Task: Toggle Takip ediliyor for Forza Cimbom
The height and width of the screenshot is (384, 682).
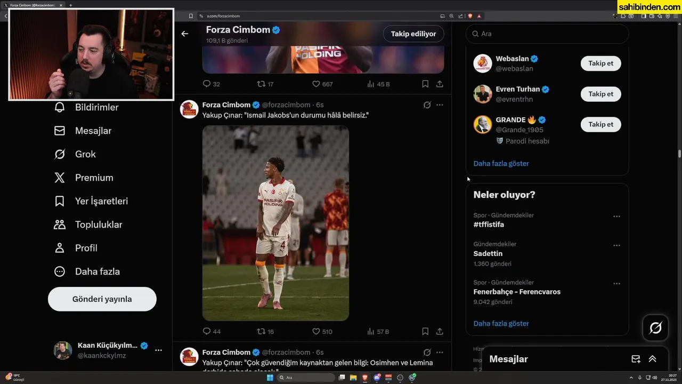Action: pos(413,34)
